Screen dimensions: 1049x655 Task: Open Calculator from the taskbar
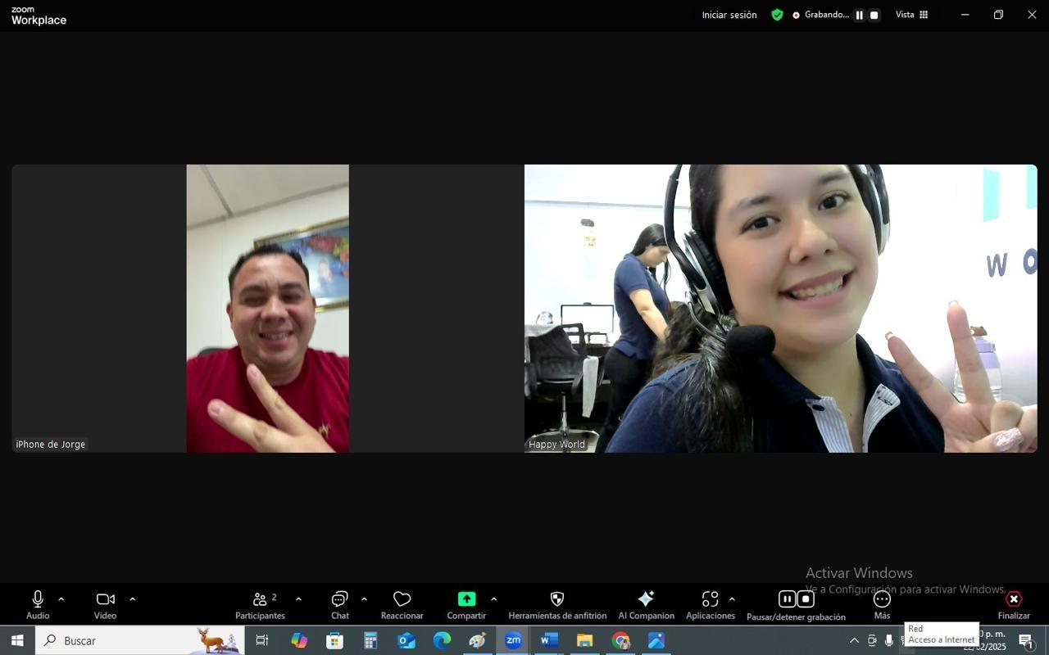click(x=370, y=640)
